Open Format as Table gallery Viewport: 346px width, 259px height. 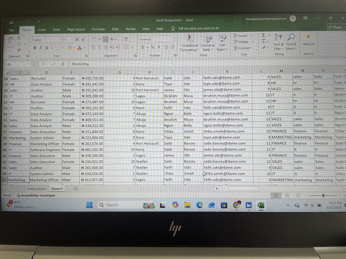click(x=208, y=43)
